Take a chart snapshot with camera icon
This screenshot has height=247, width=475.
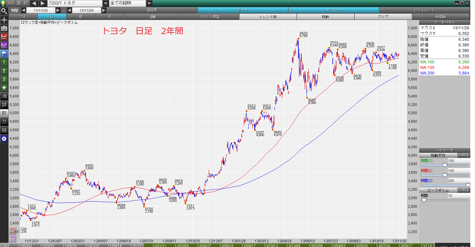4,28
